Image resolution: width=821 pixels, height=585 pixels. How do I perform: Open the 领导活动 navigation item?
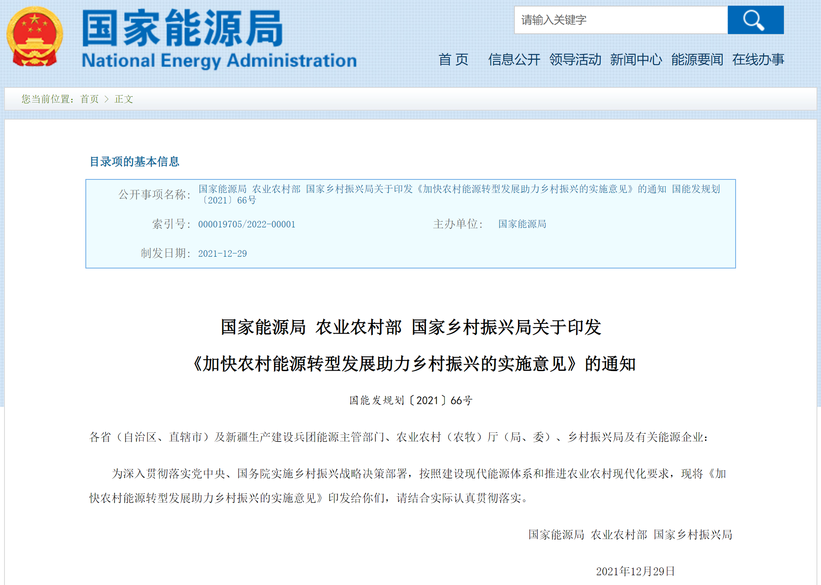pyautogui.click(x=575, y=60)
